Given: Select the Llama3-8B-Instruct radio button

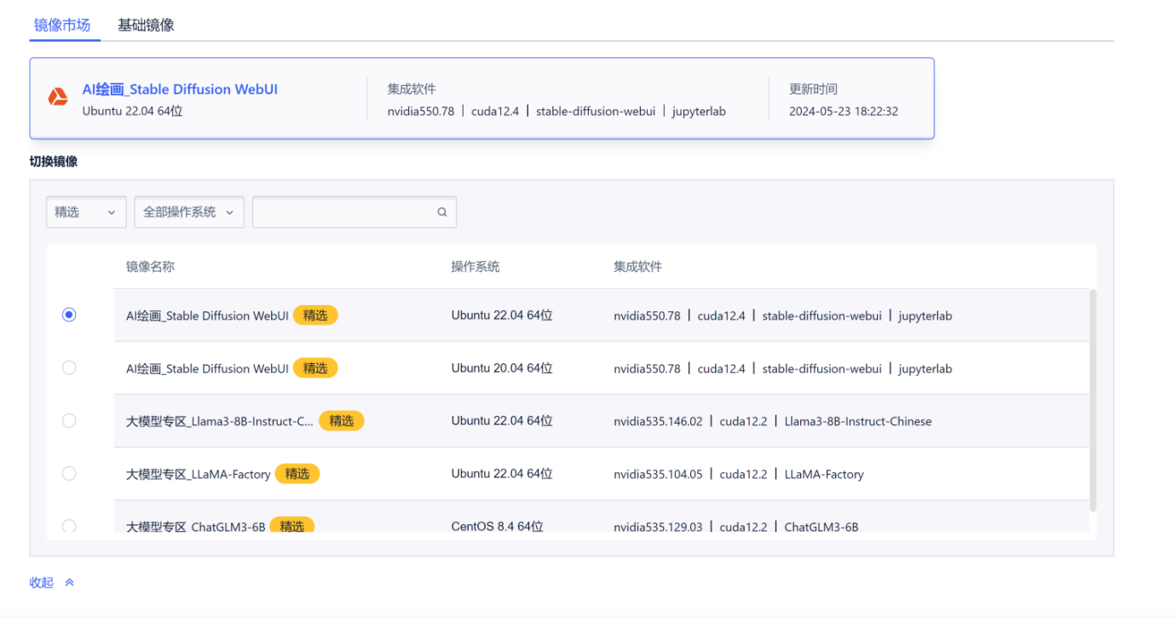Looking at the screenshot, I should point(69,420).
